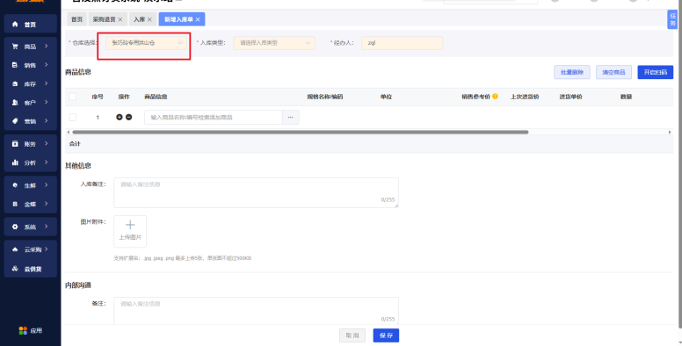
Task: Tick the checkbox for row 1
Action: [x=73, y=118]
